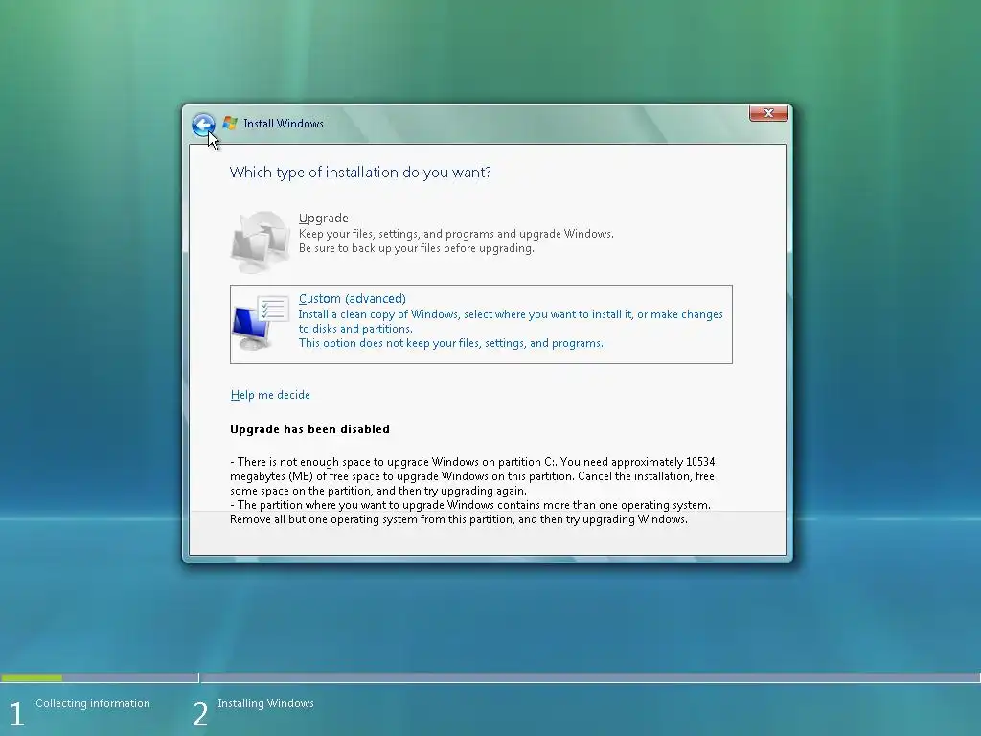
Task: Click 'Be sure to back up your files' text
Action: (x=416, y=248)
